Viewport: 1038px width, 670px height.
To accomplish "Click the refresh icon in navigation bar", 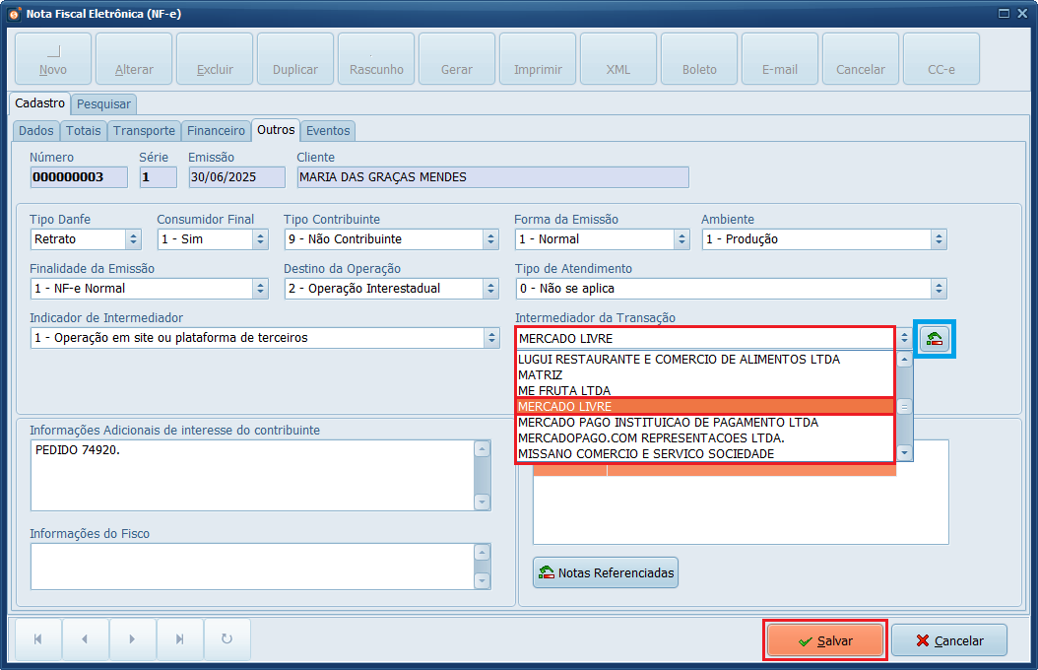I will point(227,639).
